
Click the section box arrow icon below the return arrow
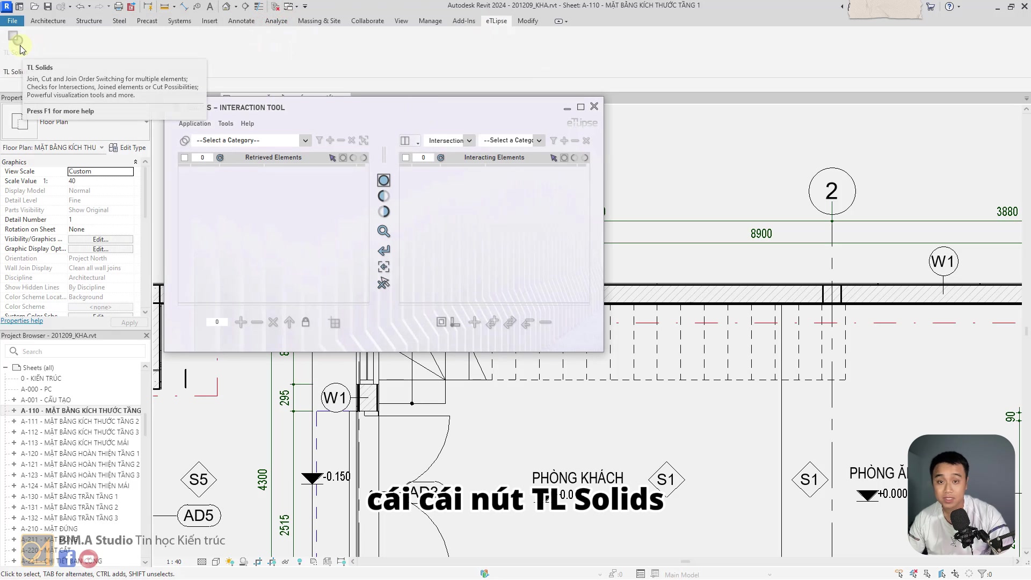pyautogui.click(x=383, y=267)
